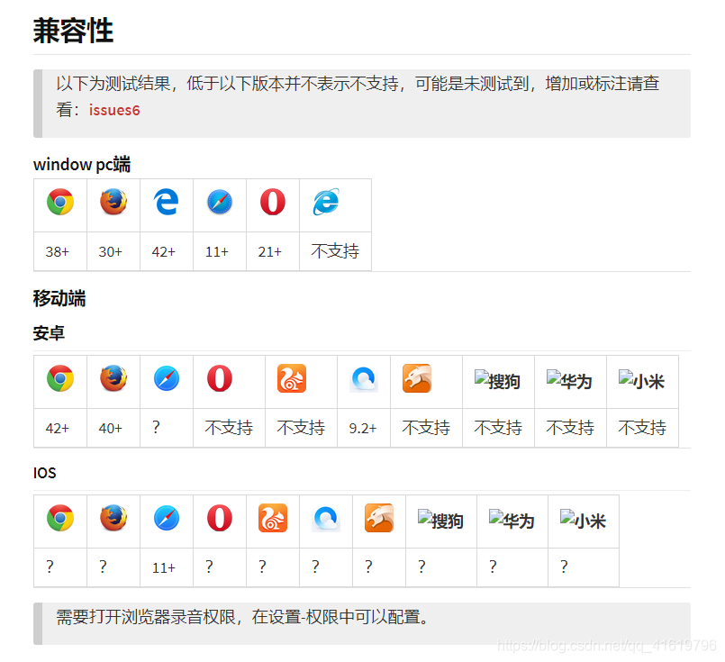
Task: Select the 9.2+ cell in 安卓 table
Action: point(364,428)
